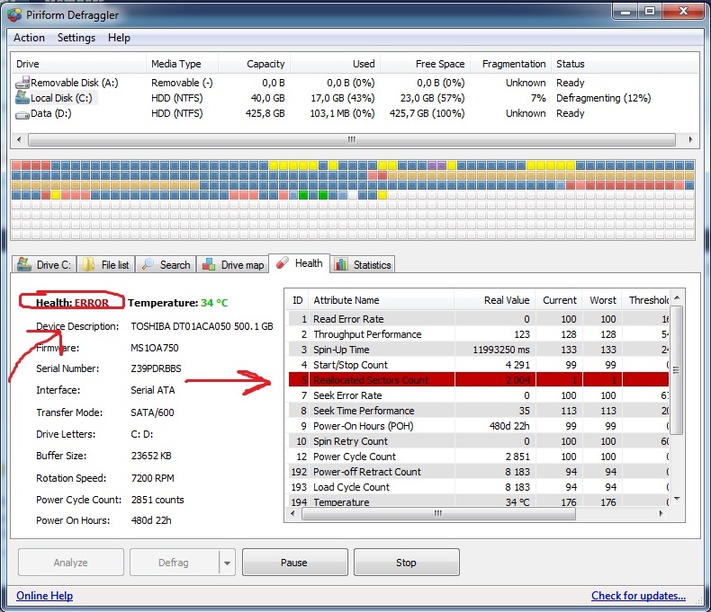Click the Temperature 34 °C reading
This screenshot has height=612, width=711.
(178, 302)
